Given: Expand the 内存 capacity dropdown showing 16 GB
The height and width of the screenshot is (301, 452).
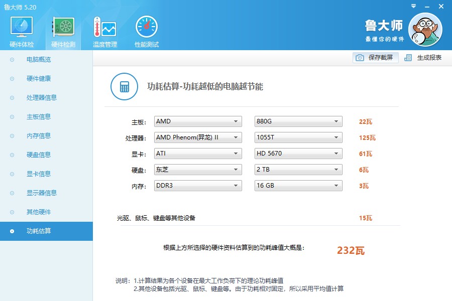Looking at the screenshot, I should [298, 186].
